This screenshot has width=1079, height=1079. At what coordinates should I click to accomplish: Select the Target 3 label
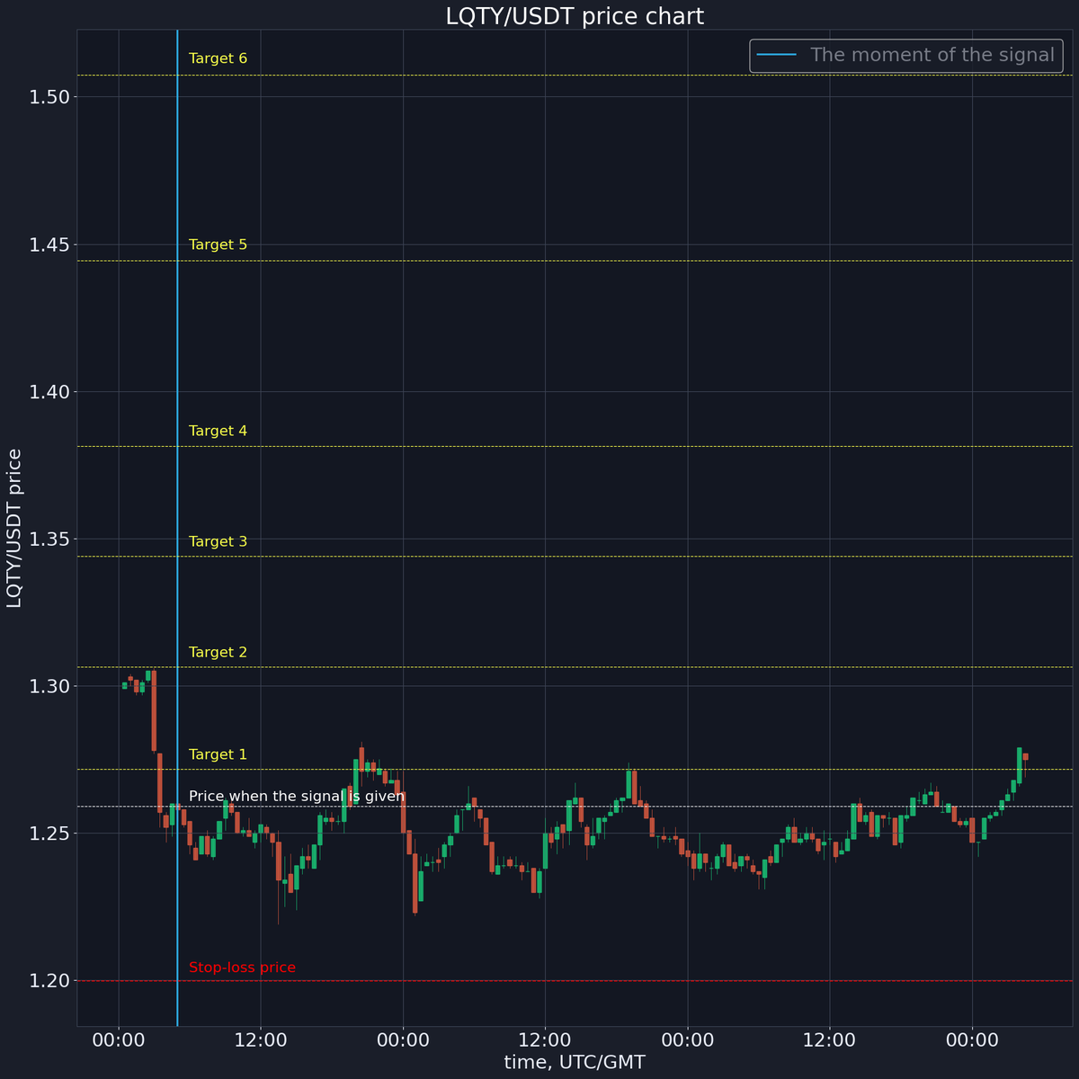tap(218, 540)
